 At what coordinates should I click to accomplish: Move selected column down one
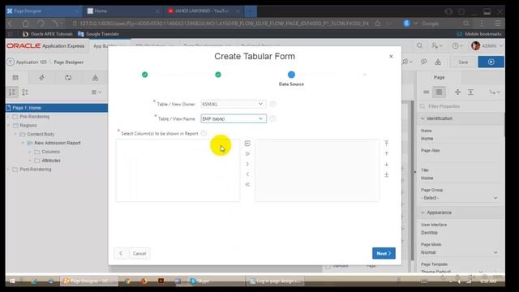pos(386,164)
